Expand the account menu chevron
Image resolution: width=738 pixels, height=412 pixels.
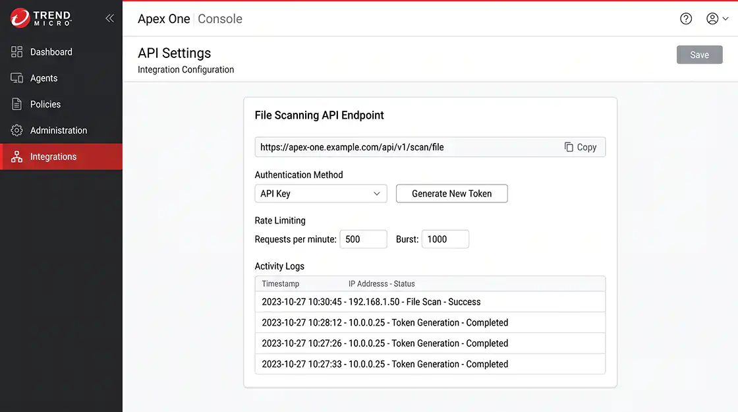[x=725, y=19]
